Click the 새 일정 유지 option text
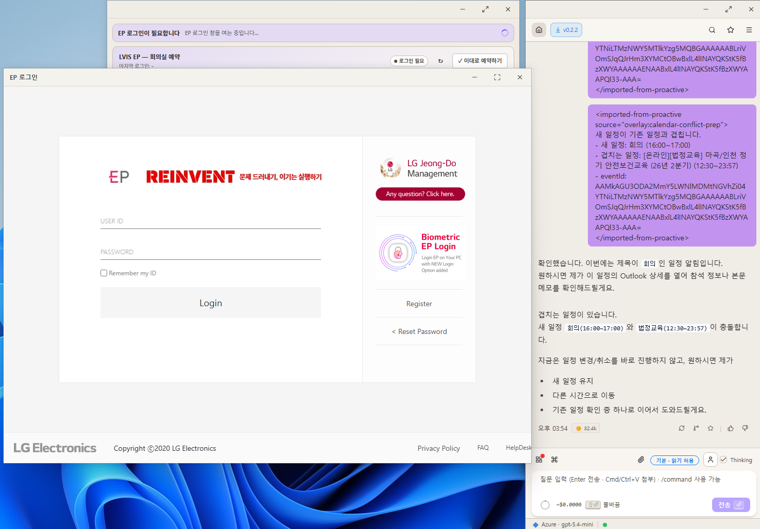Viewport: 760px width, 529px height. pyautogui.click(x=573, y=381)
